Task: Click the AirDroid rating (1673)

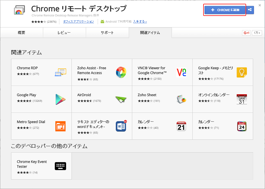Action: click(x=89, y=101)
